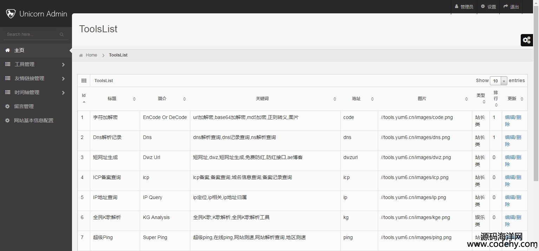The height and width of the screenshot is (251, 539).
Task: Click the search magnifier icon in sidebar
Action: pos(62,34)
